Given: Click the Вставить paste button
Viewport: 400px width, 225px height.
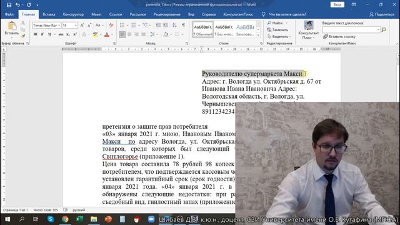Looking at the screenshot, I should coord(12,29).
